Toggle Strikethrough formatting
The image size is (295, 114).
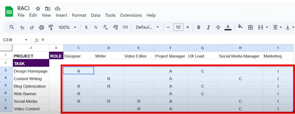click(218, 27)
